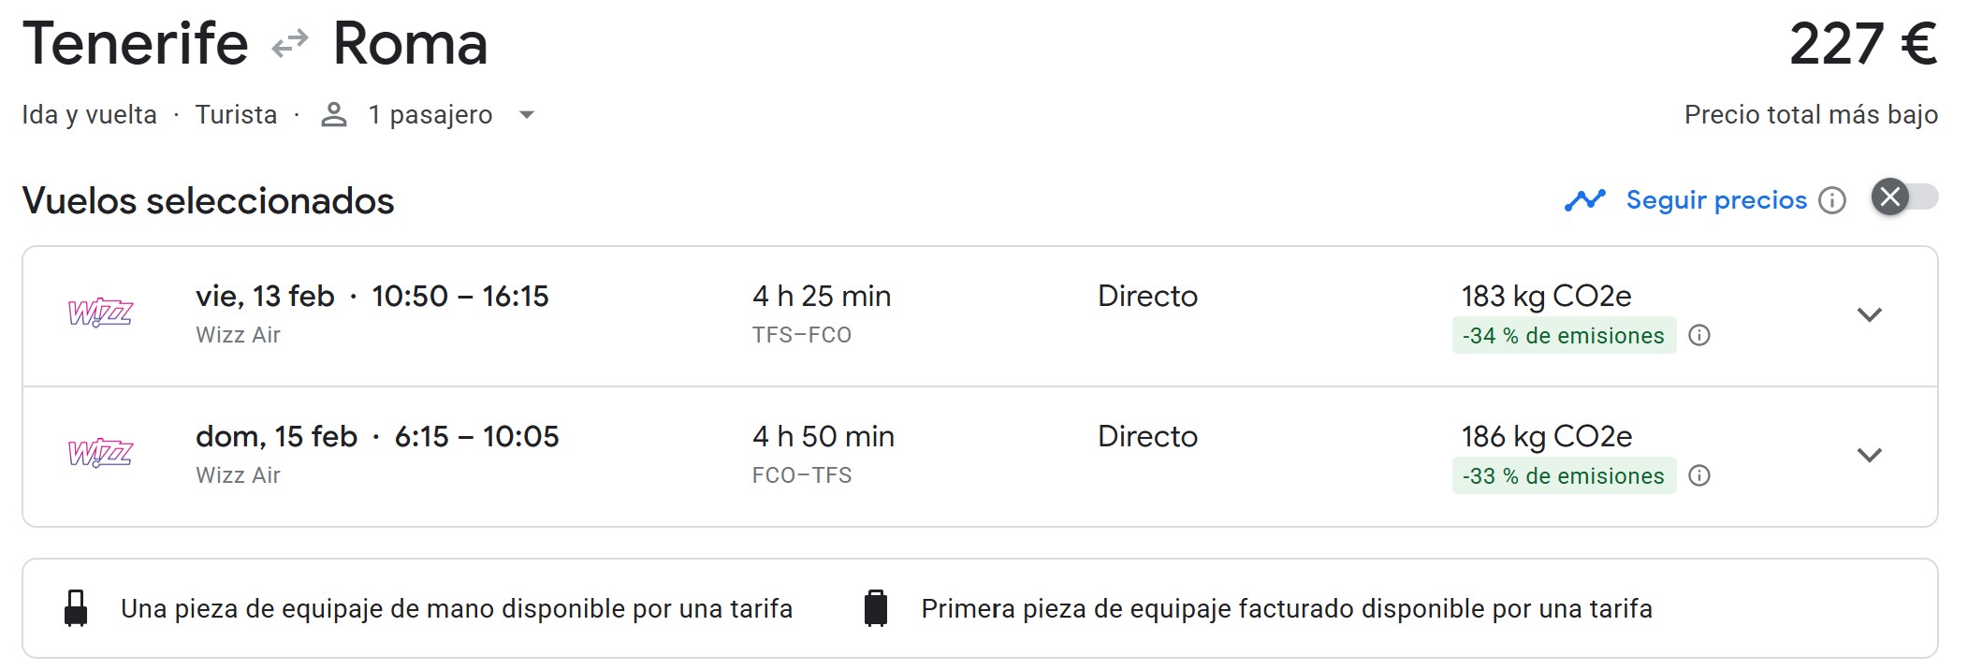The width and height of the screenshot is (1982, 670).
Task: Click the Wizz Air logo on outbound flight
Action: 100,313
